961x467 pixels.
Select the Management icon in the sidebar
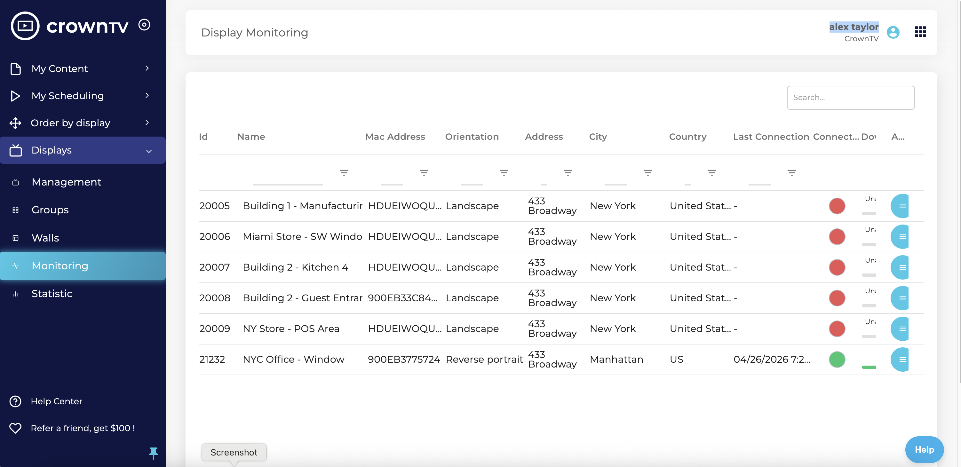(x=16, y=182)
